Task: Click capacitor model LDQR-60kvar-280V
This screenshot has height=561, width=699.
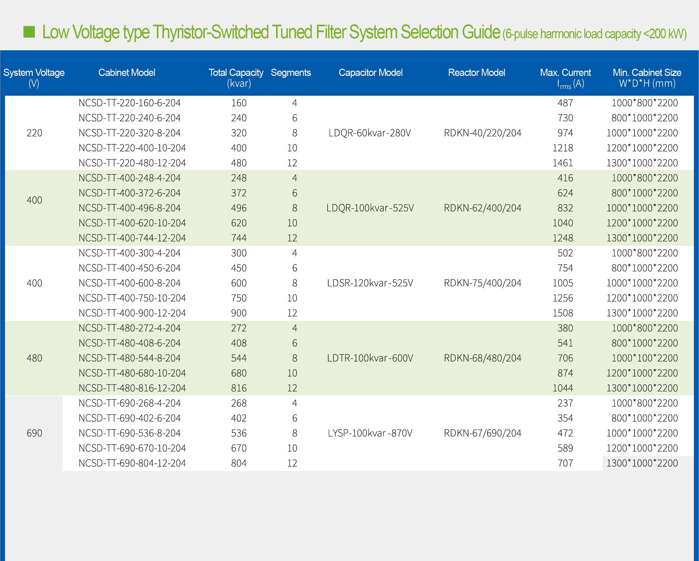Action: (370, 133)
